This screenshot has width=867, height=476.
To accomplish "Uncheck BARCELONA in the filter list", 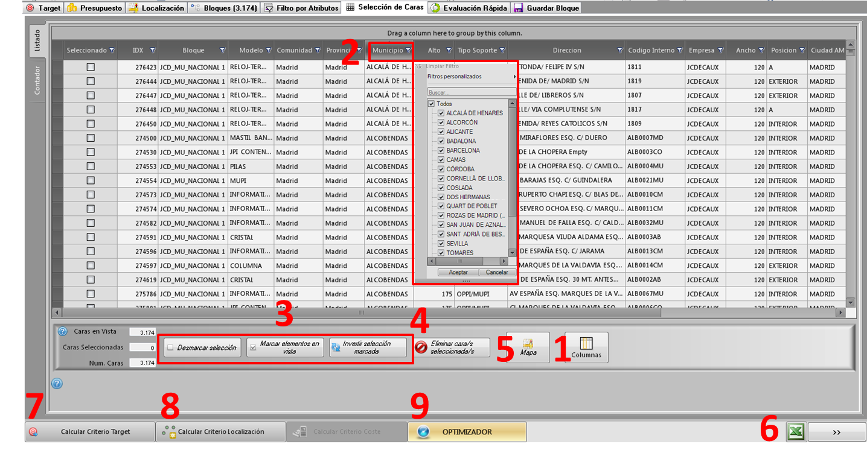I will [441, 150].
